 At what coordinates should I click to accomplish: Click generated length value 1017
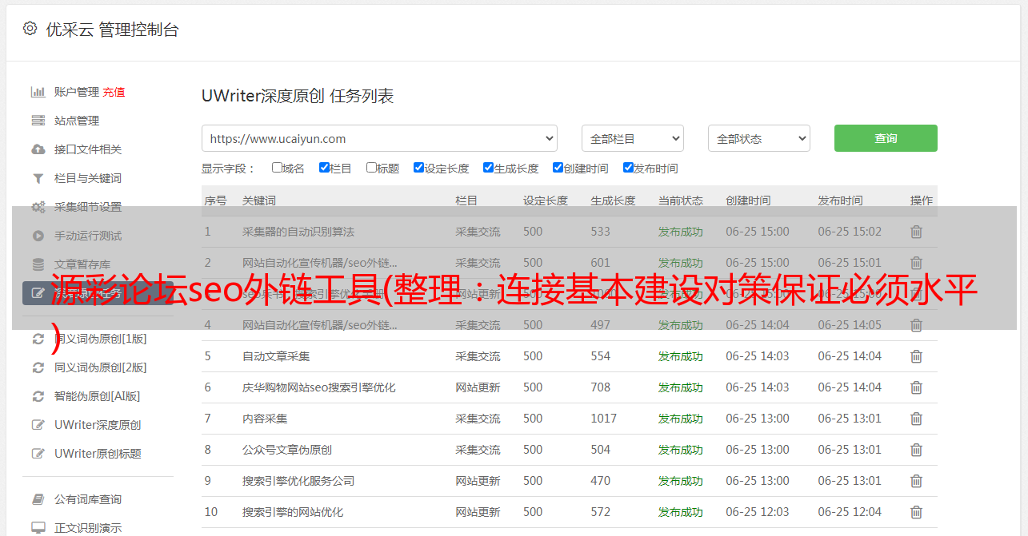click(x=604, y=419)
